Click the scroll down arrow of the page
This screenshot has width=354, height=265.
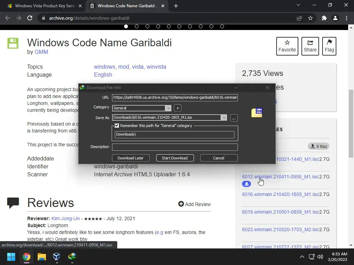[x=351, y=245]
